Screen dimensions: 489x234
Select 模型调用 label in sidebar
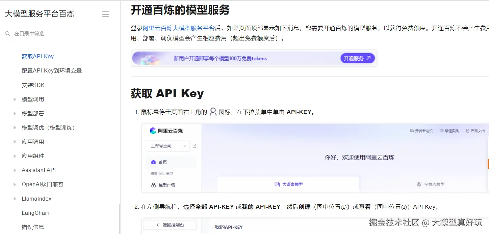(33, 99)
